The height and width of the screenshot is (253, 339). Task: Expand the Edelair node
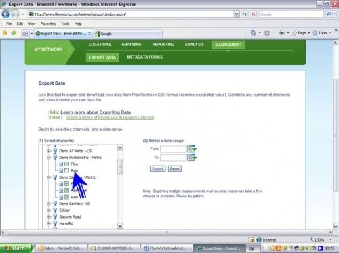point(49,210)
